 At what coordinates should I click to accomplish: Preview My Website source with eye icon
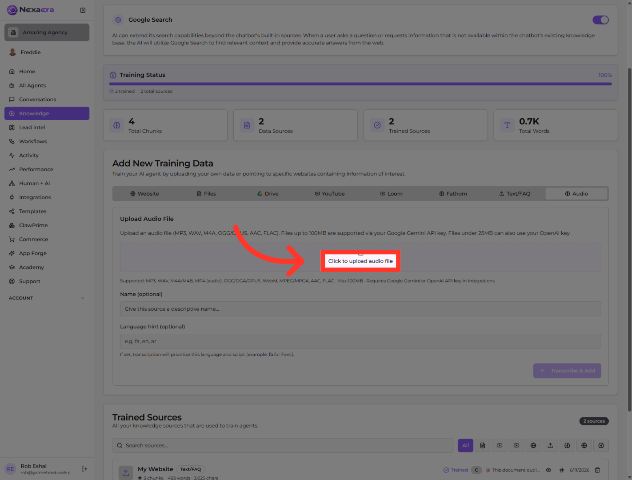tap(548, 470)
